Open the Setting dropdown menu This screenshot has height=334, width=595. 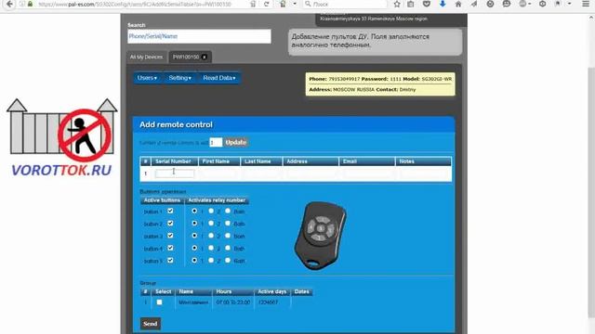pos(179,78)
